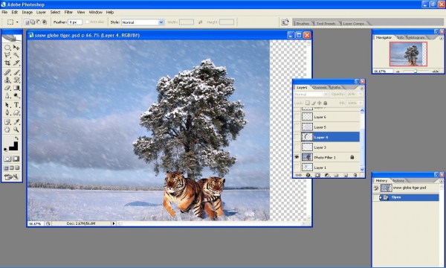Click Create new fill or adjustment layer
446x268 pixels.
(x=327, y=175)
